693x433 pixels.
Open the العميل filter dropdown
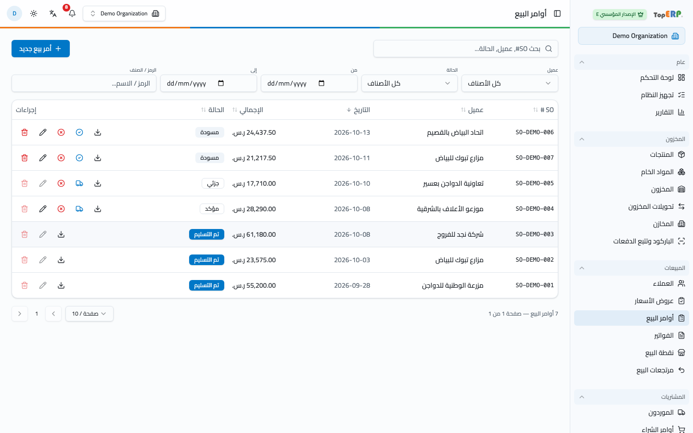click(510, 83)
